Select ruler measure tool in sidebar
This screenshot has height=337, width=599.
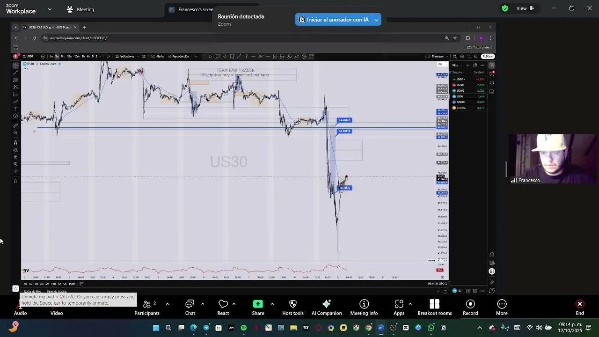(x=15, y=125)
